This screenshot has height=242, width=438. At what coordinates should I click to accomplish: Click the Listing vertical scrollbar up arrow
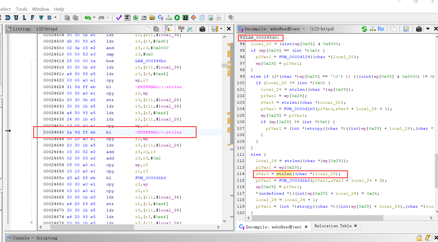[224, 37]
